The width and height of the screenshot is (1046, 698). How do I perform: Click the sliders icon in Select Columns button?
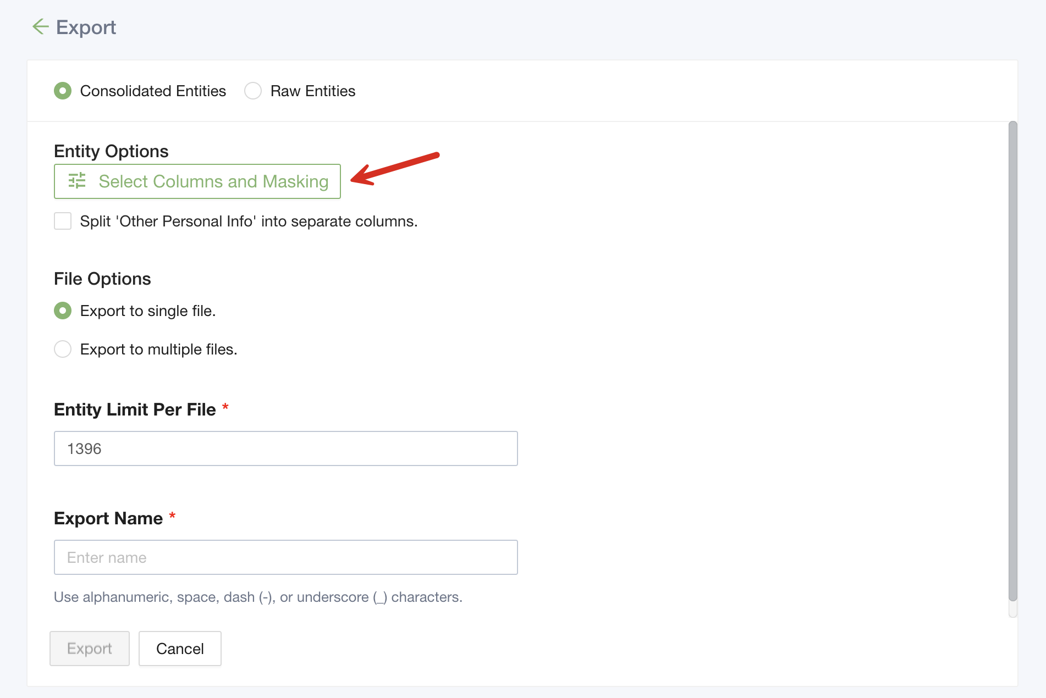coord(77,181)
